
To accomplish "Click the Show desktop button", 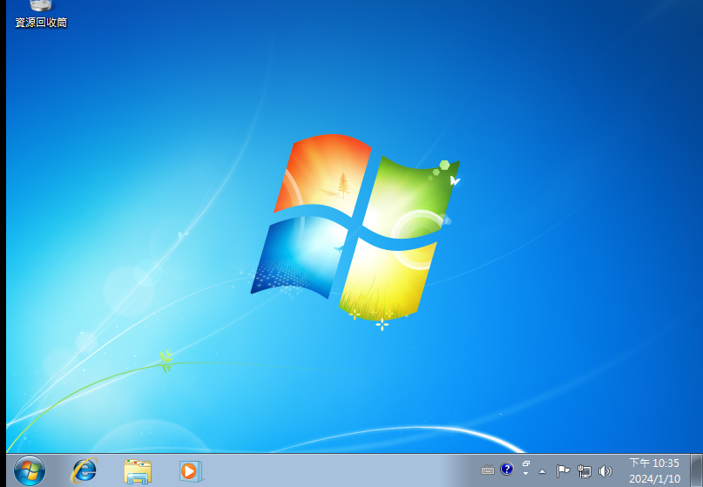I will pyautogui.click(x=696, y=470).
